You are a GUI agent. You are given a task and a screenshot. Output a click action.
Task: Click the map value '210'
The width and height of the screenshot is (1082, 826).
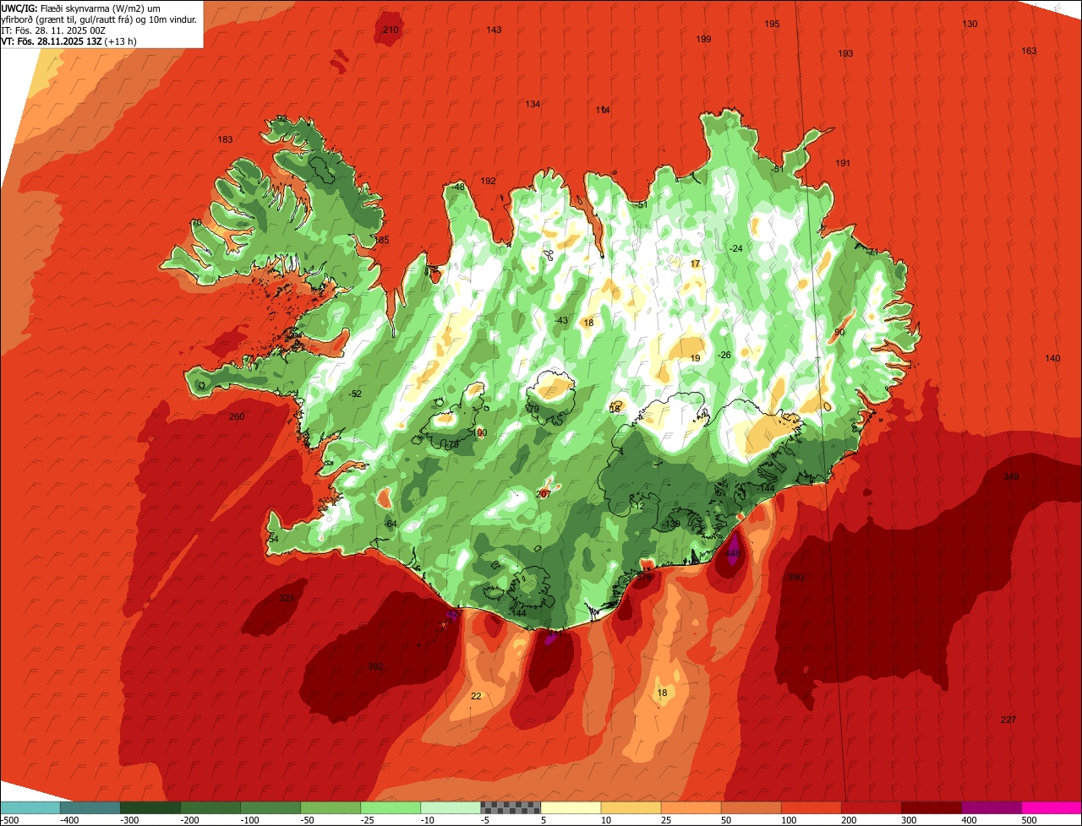click(x=391, y=30)
